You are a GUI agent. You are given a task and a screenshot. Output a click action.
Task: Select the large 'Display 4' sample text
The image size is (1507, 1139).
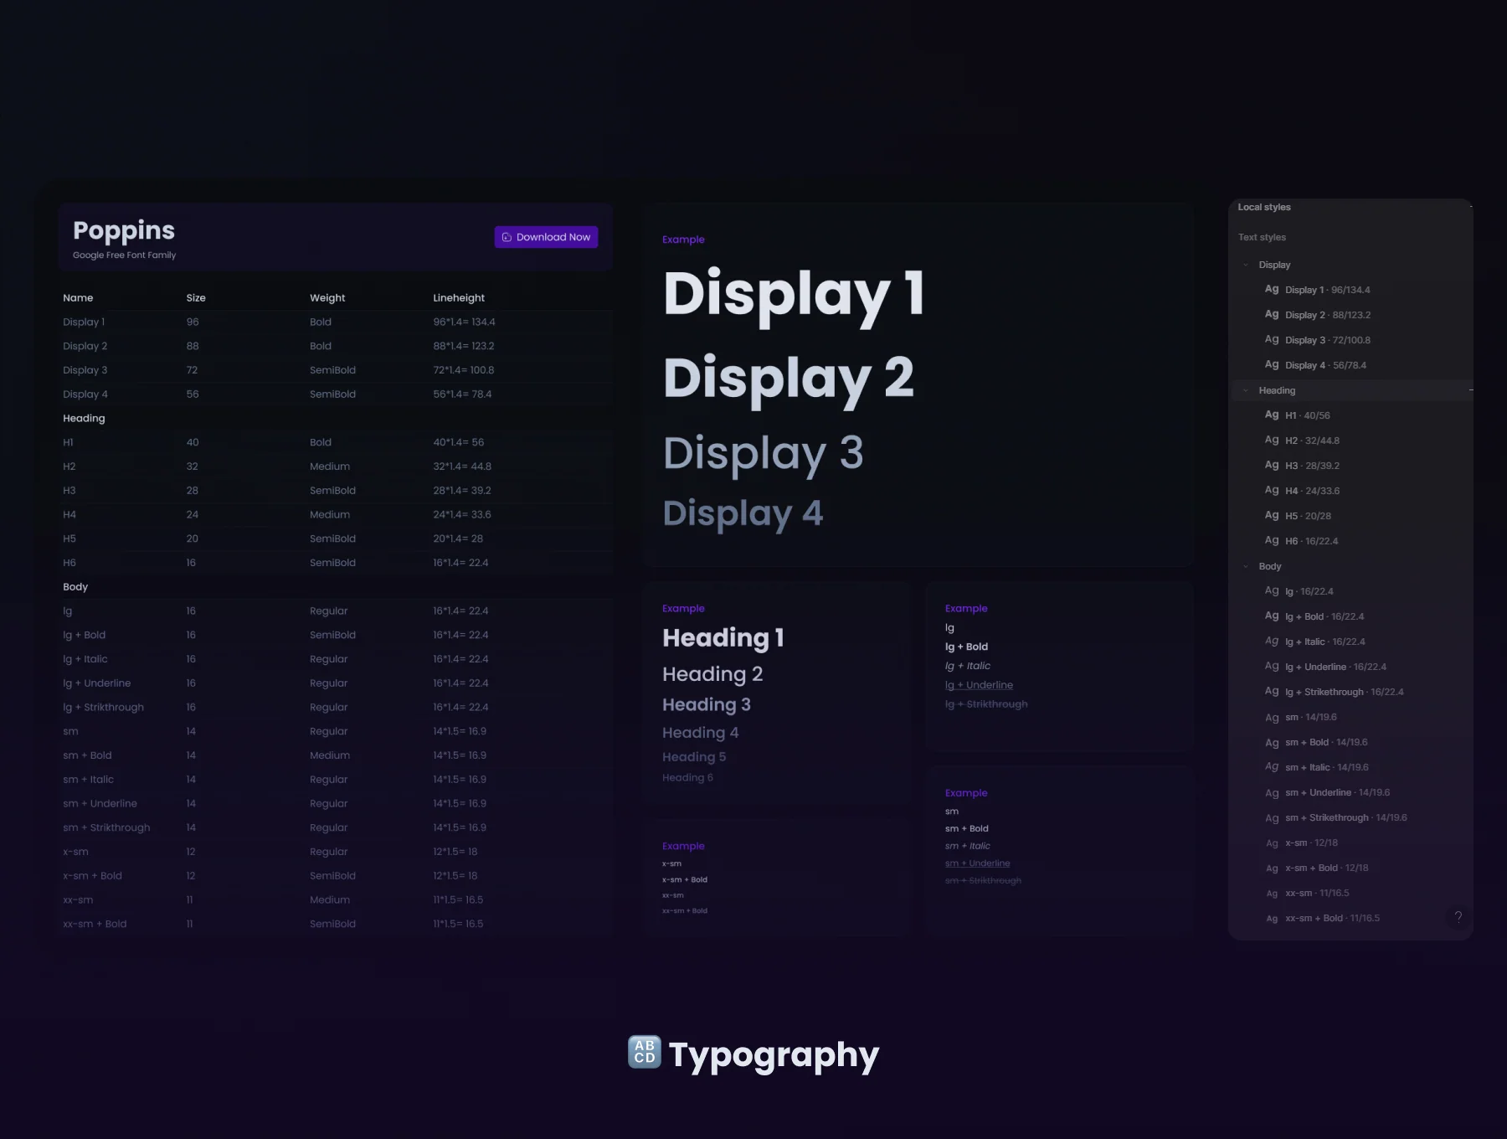point(743,514)
